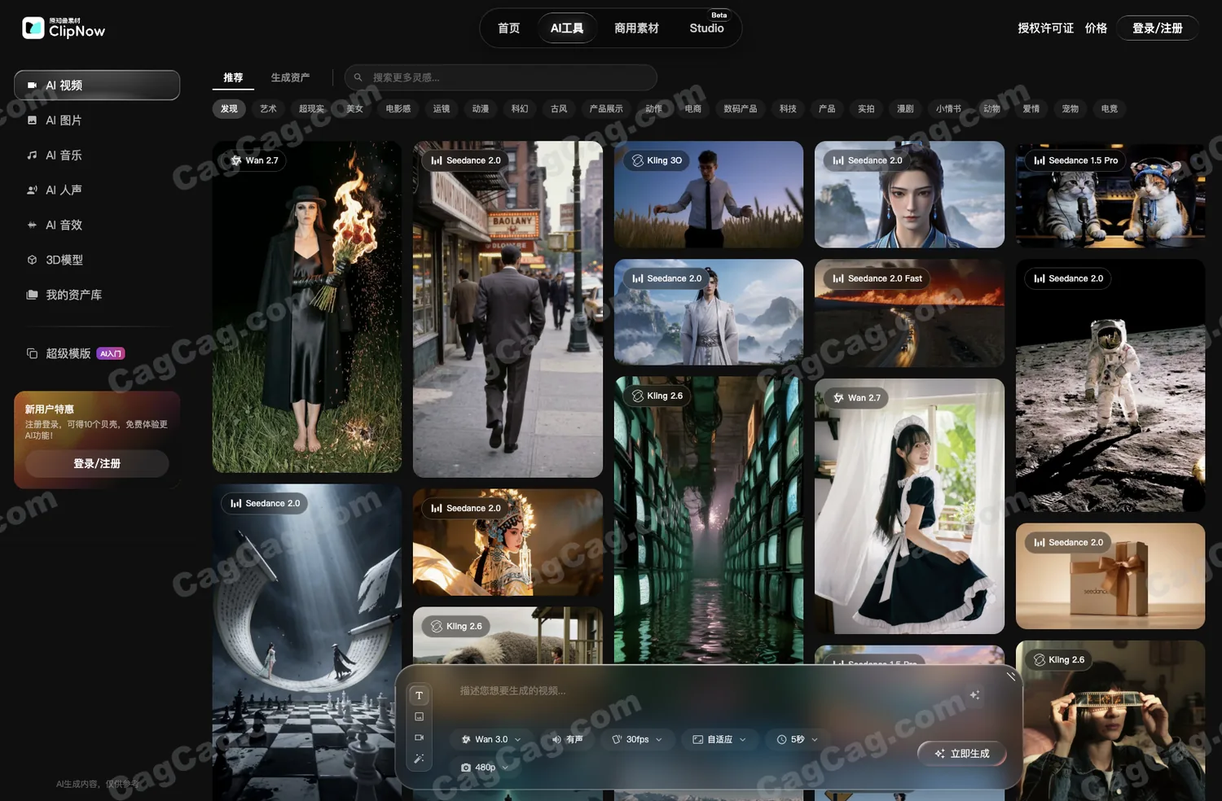Select the 宠物 category chip
The width and height of the screenshot is (1222, 801).
tap(1070, 109)
